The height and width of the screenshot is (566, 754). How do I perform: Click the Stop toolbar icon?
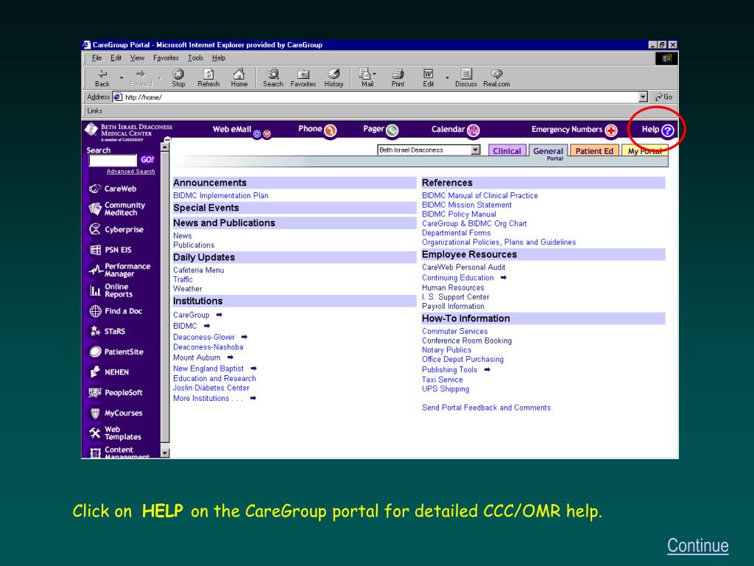pos(178,77)
